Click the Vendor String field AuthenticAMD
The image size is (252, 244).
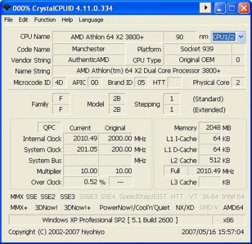click(x=88, y=60)
